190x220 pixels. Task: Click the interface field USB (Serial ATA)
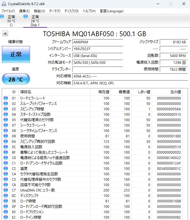point(98,56)
